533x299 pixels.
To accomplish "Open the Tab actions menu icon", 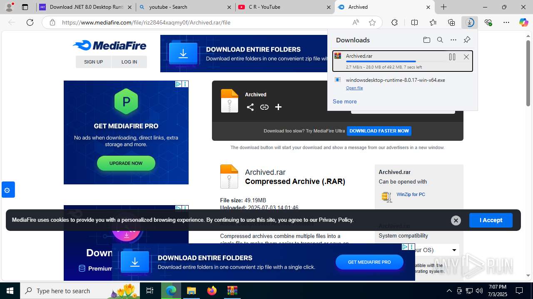I will pos(25,7).
